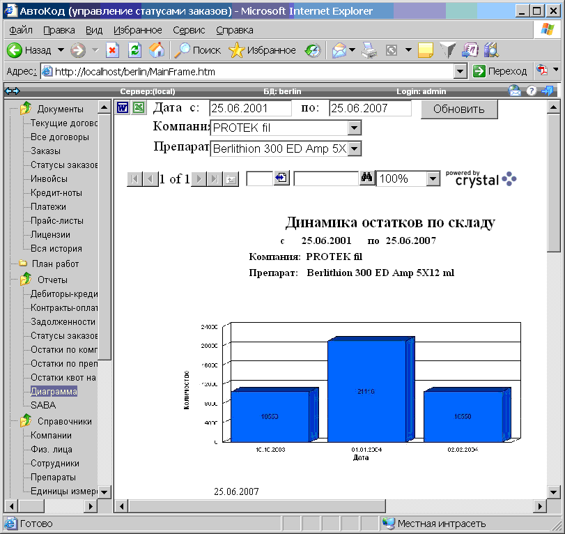Click the address bar URL field
Image resolution: width=565 pixels, height=534 pixels.
click(247, 71)
